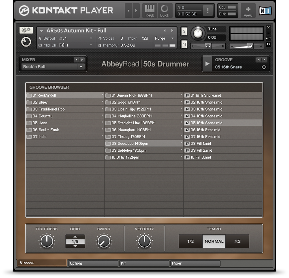The height and width of the screenshot is (278, 289).
Task: Click the groove drag-to-host crosshair icon
Action: (x=264, y=67)
